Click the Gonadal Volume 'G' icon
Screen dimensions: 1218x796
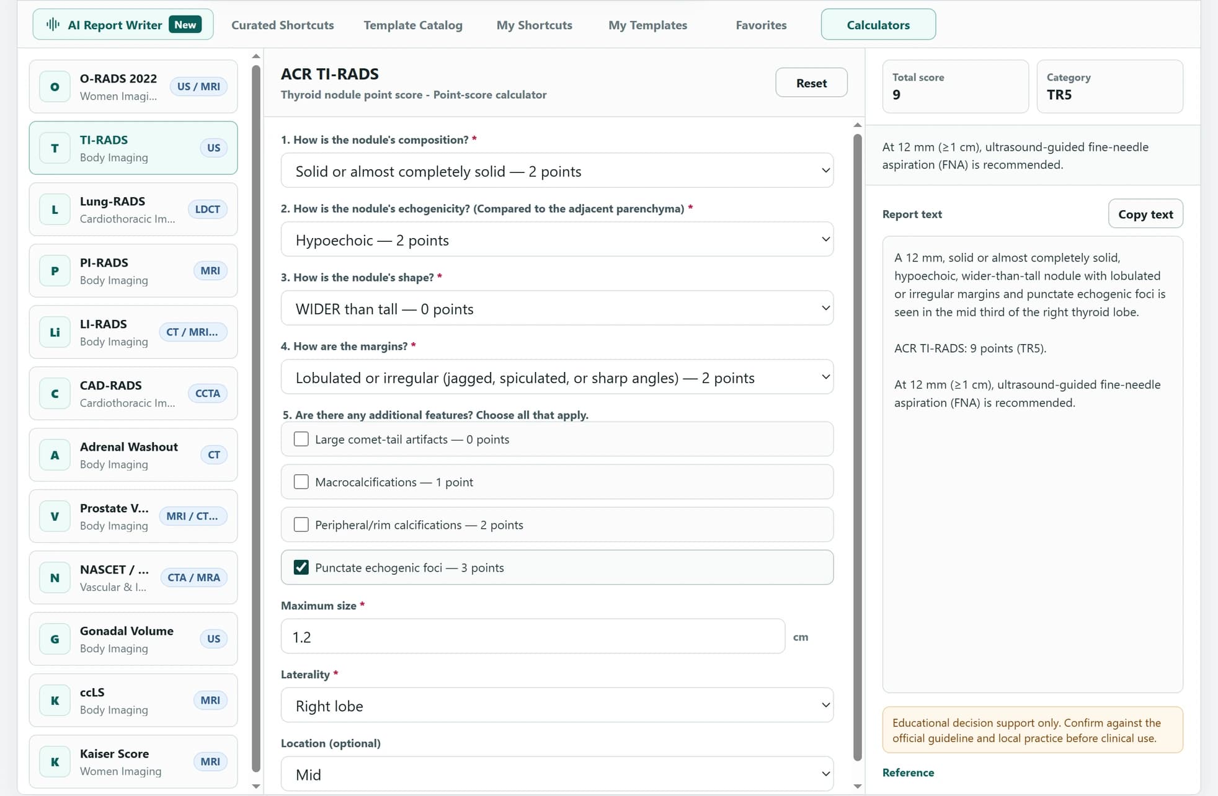[x=55, y=639]
